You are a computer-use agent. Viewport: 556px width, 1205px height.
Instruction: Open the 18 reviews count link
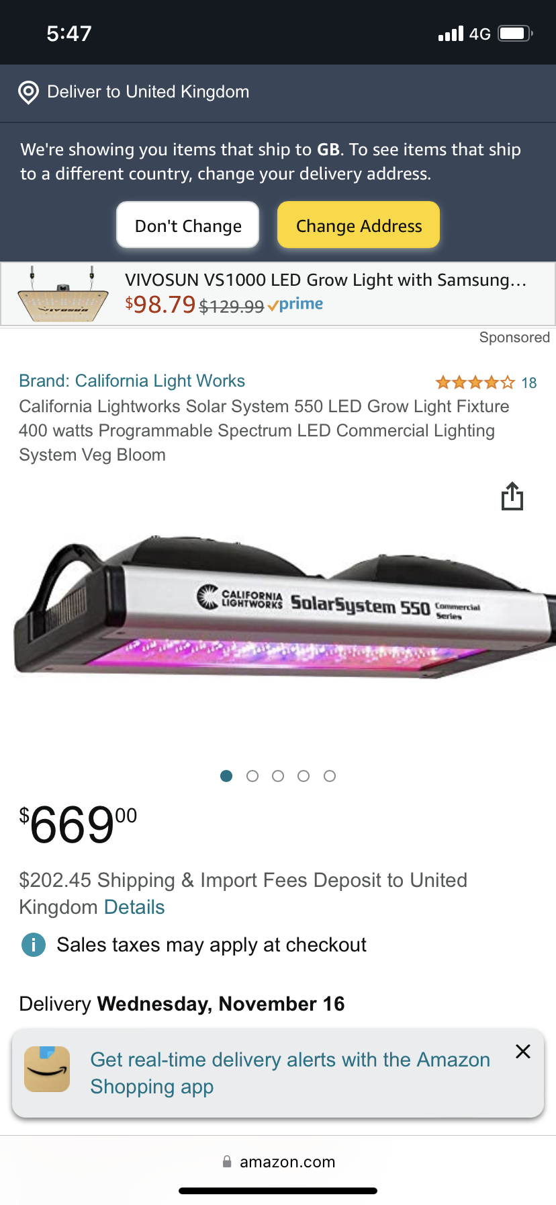(x=529, y=383)
